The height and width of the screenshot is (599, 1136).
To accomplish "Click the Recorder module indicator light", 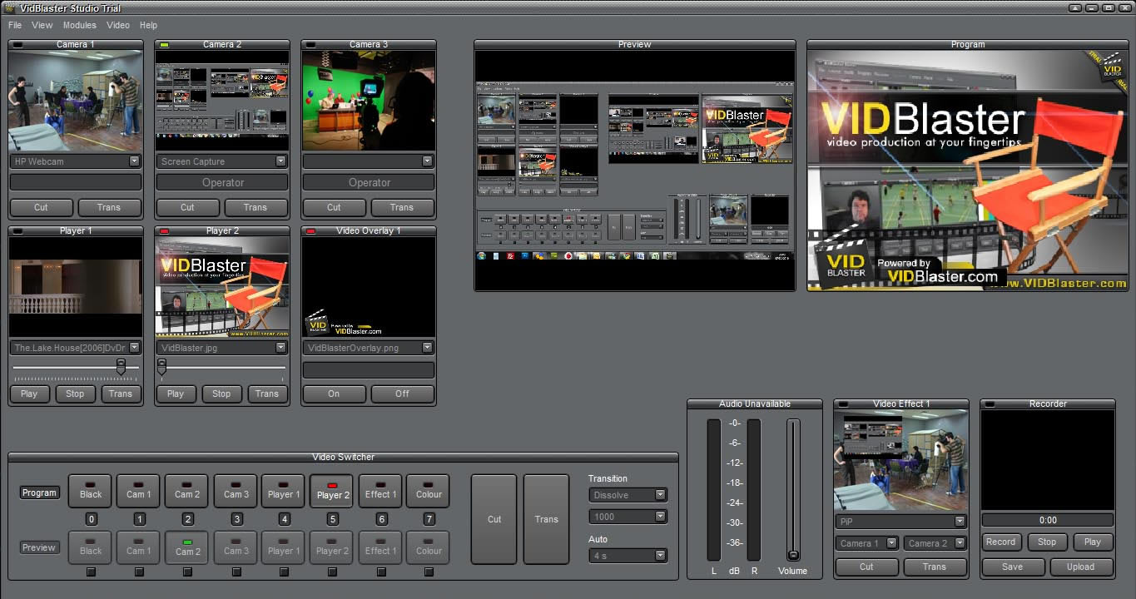I will point(990,404).
